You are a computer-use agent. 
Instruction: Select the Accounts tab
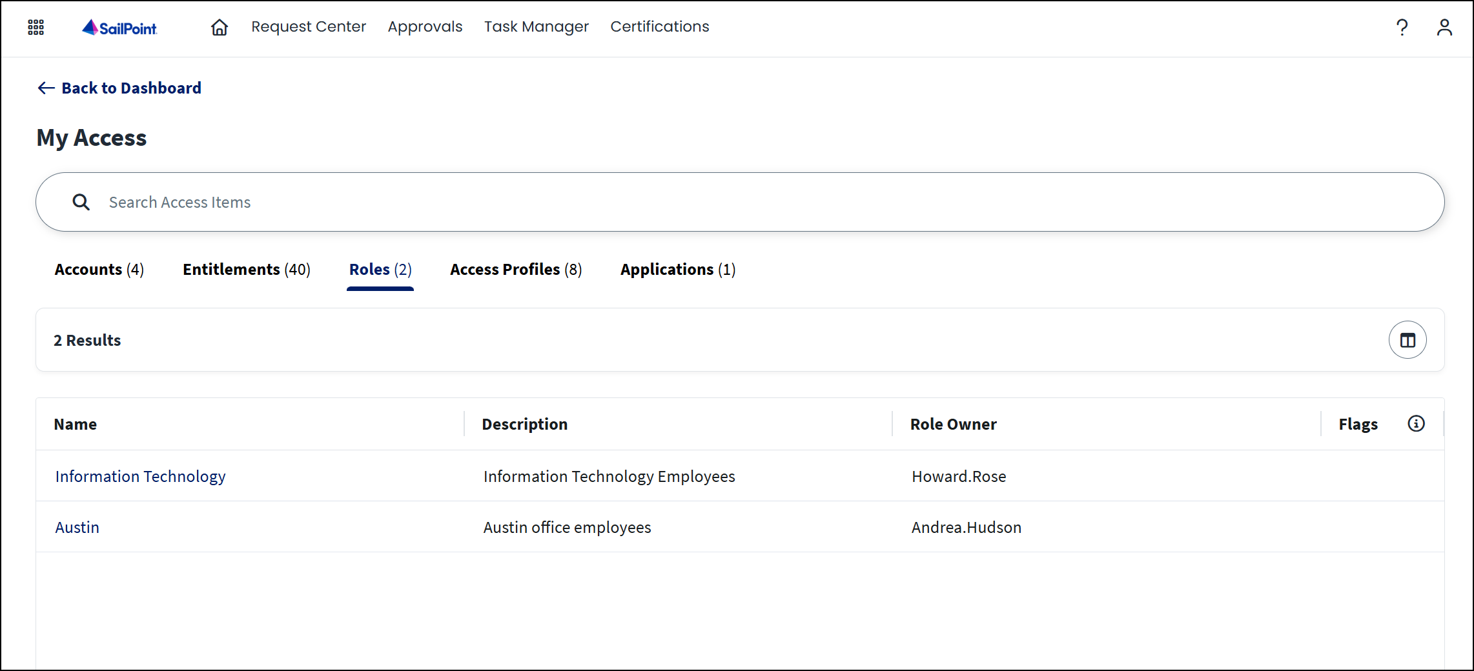(x=99, y=269)
